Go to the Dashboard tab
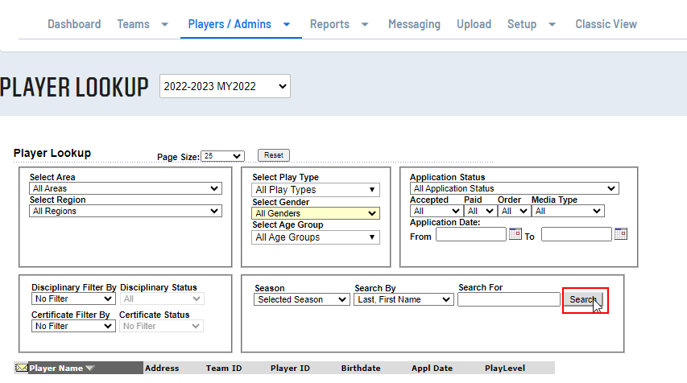The image size is (687, 383). [74, 24]
